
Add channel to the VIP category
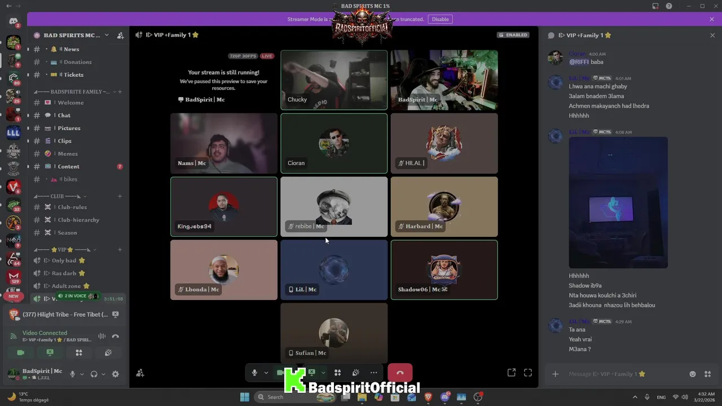point(120,249)
